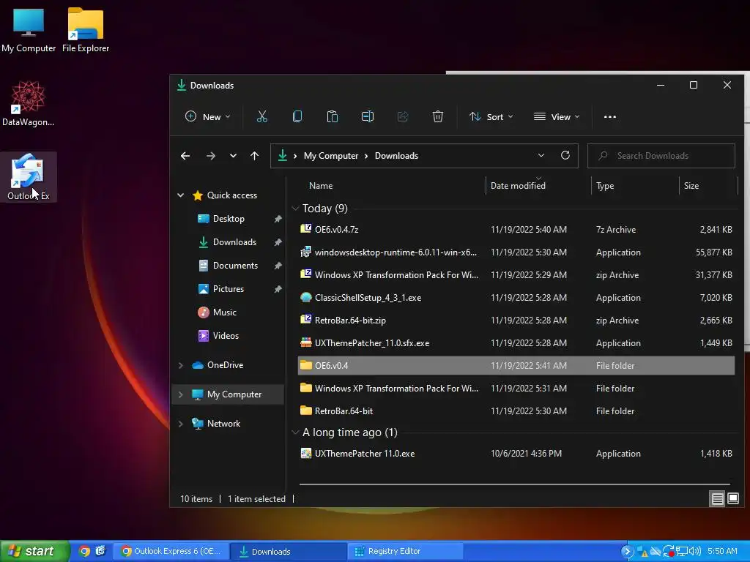This screenshot has width=750, height=562.
Task: Collapse the Quick access tree node
Action: (181, 195)
